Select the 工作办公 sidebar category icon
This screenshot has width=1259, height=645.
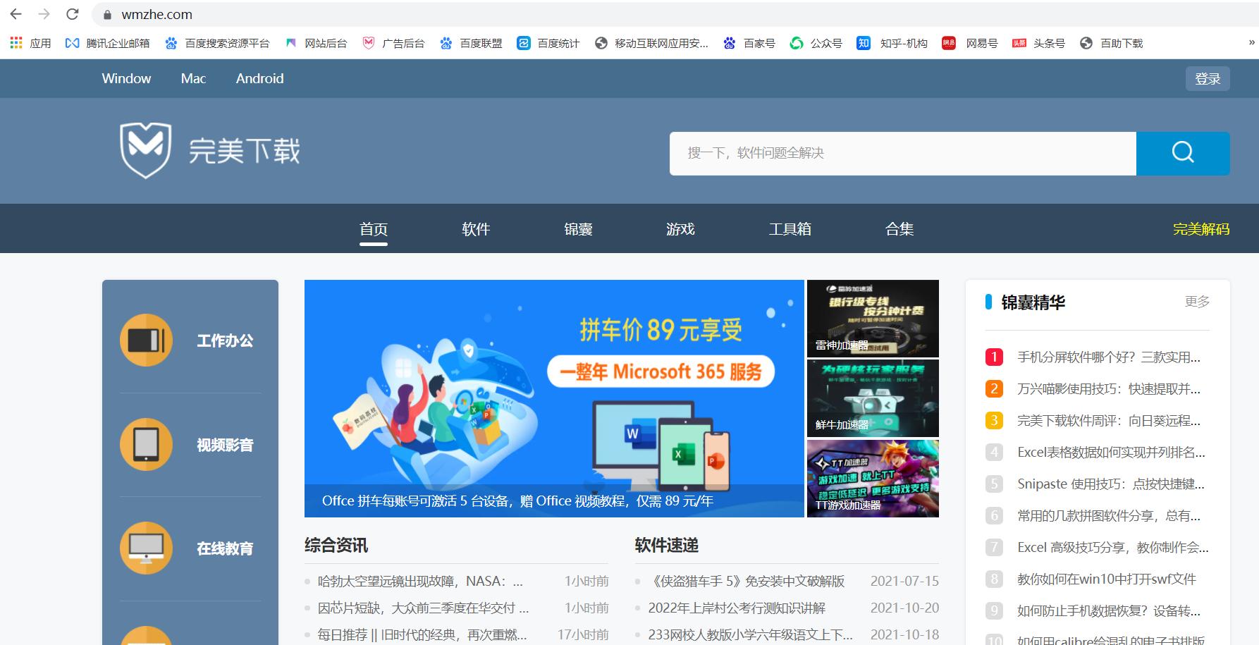point(146,340)
